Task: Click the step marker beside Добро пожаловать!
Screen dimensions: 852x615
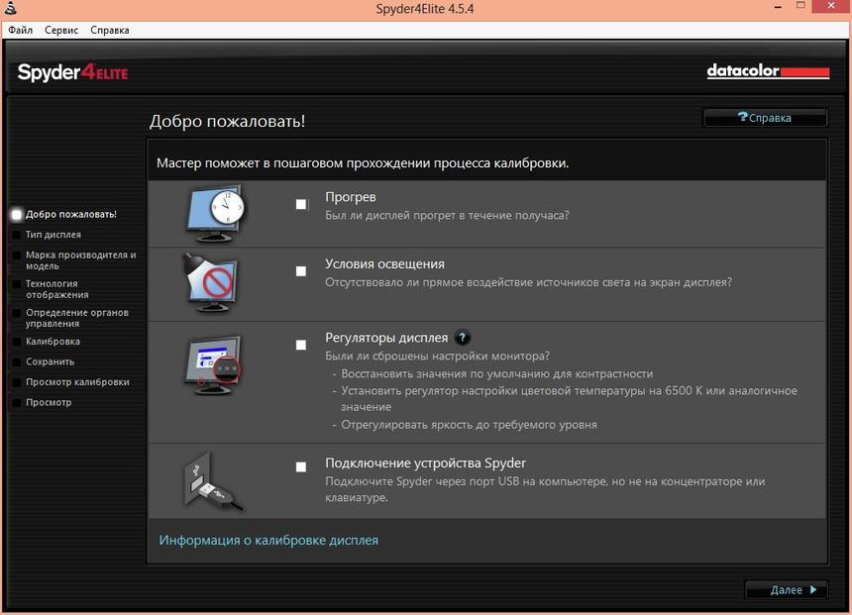Action: [16, 213]
